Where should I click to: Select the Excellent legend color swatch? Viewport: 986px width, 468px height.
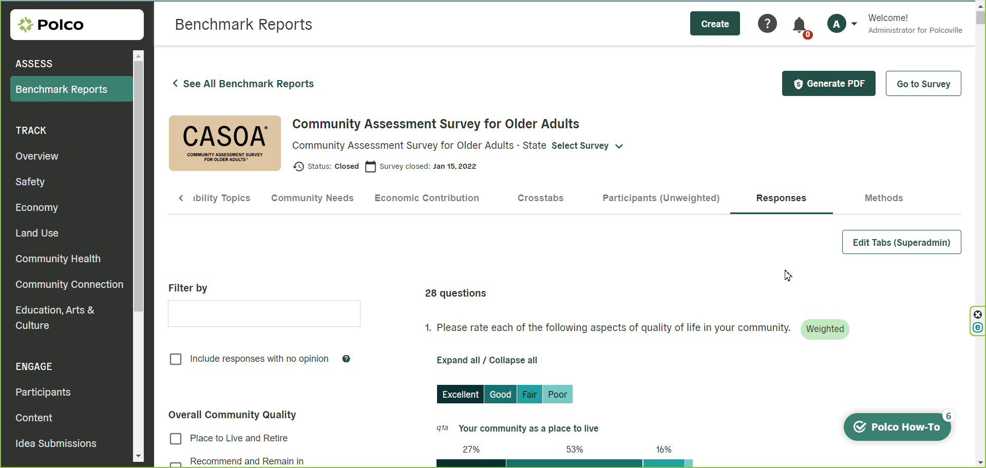point(460,394)
